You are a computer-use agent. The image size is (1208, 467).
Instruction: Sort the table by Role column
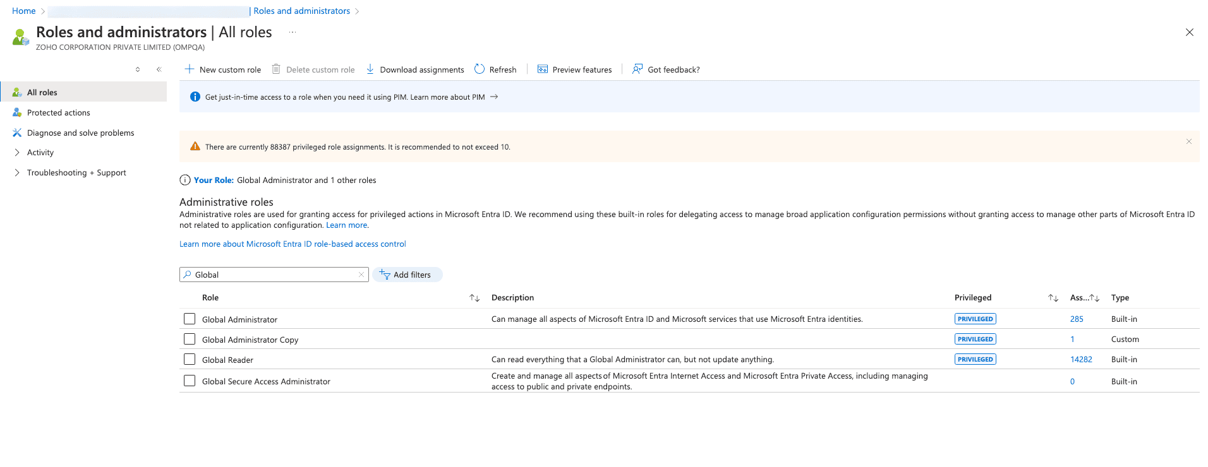point(474,298)
